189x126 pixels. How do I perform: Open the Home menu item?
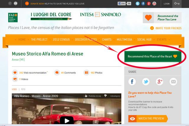pyautogui.click(x=22, y=40)
